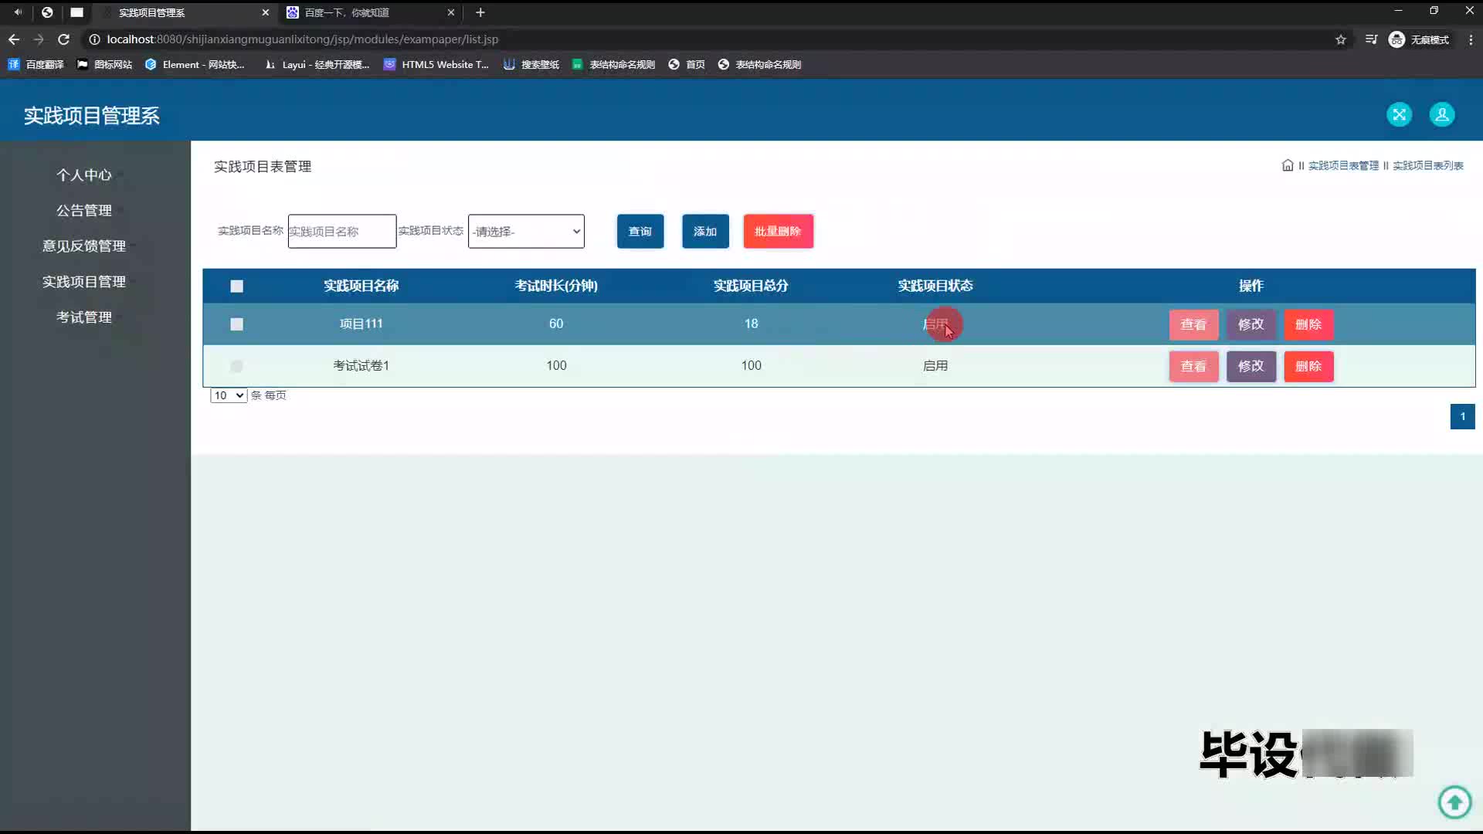Open the rows-per-page dropdown showing 10
The image size is (1483, 834).
(229, 395)
